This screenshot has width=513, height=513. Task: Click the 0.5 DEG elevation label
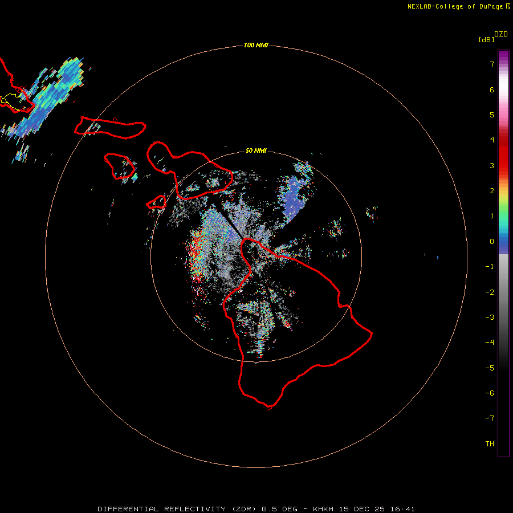coord(279,509)
